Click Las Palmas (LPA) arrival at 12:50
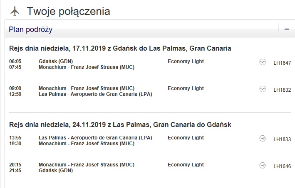The height and width of the screenshot is (188, 295). tap(95, 94)
